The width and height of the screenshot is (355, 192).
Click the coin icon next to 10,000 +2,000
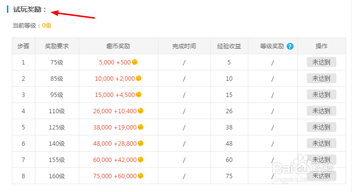coord(139,78)
